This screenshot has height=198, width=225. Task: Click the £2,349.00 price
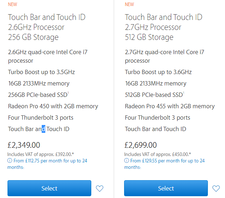point(24,145)
